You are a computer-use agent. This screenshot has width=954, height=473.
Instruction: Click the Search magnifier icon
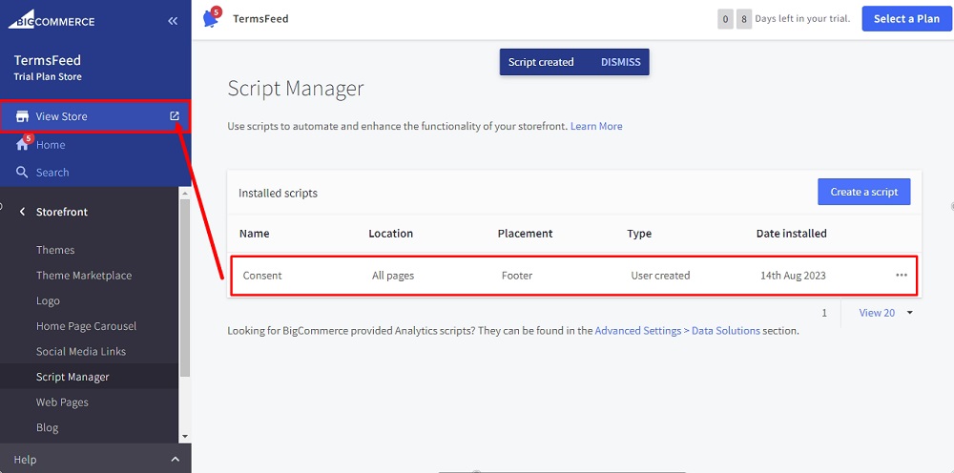(x=22, y=172)
